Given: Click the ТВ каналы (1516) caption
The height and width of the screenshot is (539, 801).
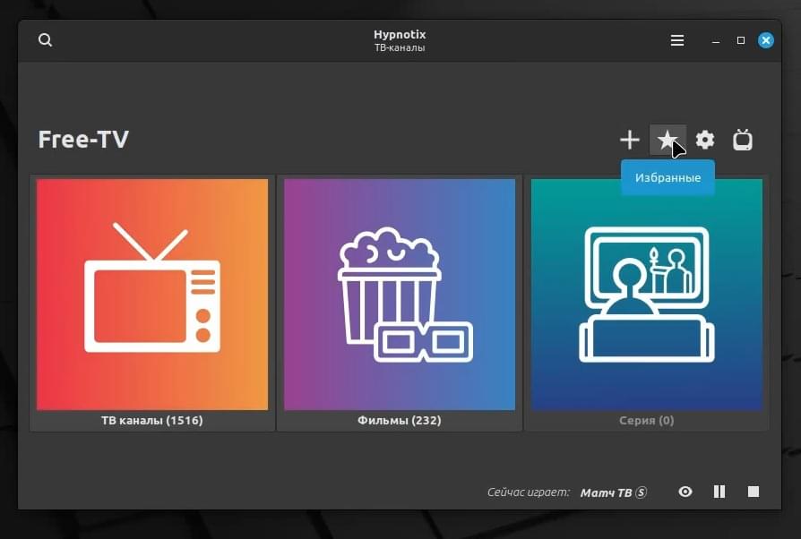Looking at the screenshot, I should click(x=152, y=420).
